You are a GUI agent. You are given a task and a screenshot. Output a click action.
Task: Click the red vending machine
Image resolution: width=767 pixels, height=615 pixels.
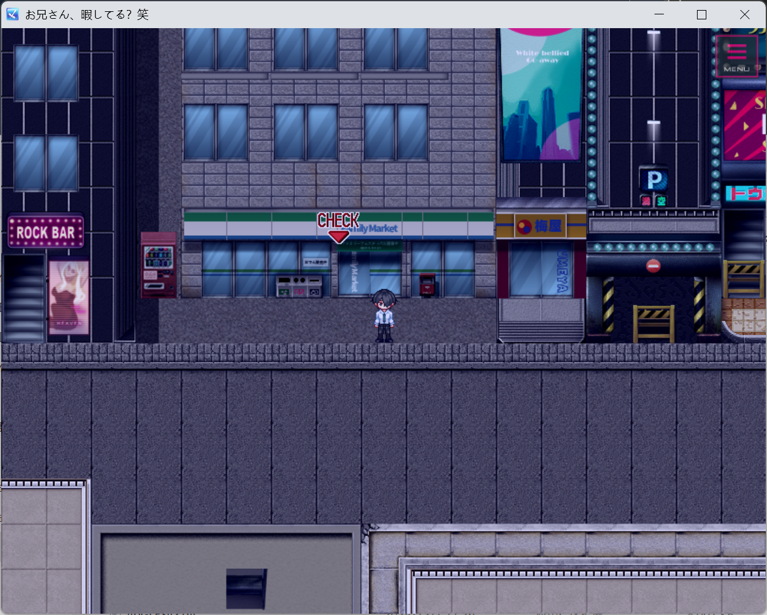tap(158, 265)
